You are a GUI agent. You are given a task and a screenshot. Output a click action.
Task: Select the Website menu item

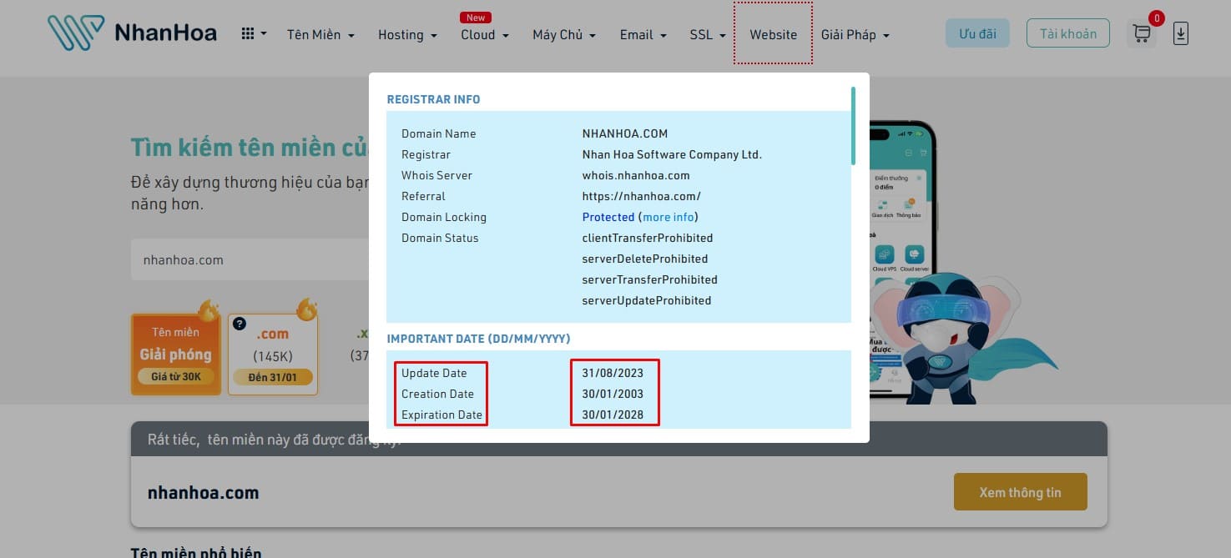(x=773, y=35)
